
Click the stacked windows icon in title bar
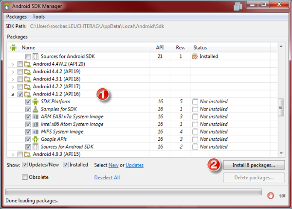click(x=238, y=6)
